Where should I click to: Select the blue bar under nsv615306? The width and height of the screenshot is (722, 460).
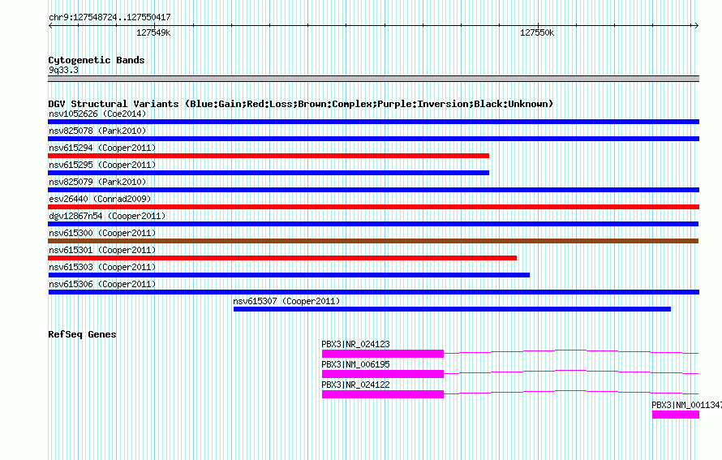click(373, 292)
